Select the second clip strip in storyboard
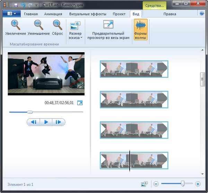 pyautogui.click(x=134, y=99)
